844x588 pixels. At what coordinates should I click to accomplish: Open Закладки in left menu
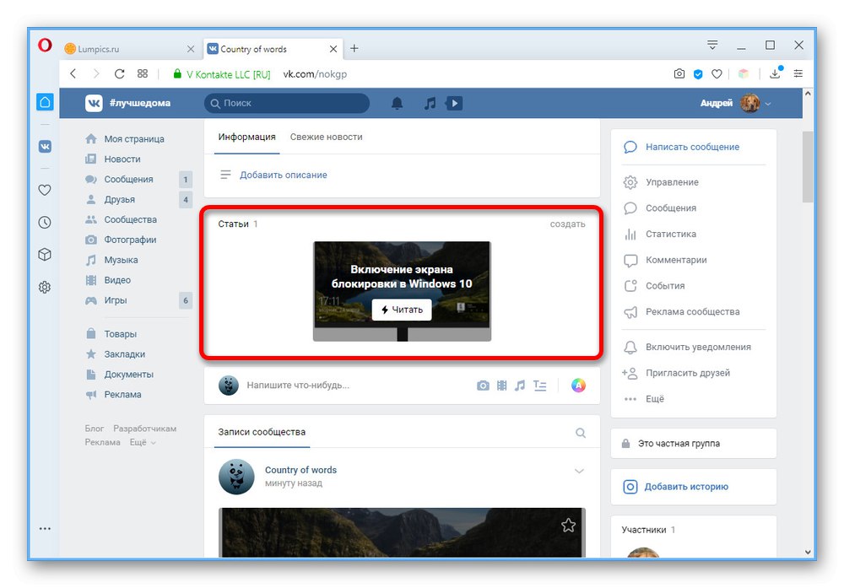124,354
